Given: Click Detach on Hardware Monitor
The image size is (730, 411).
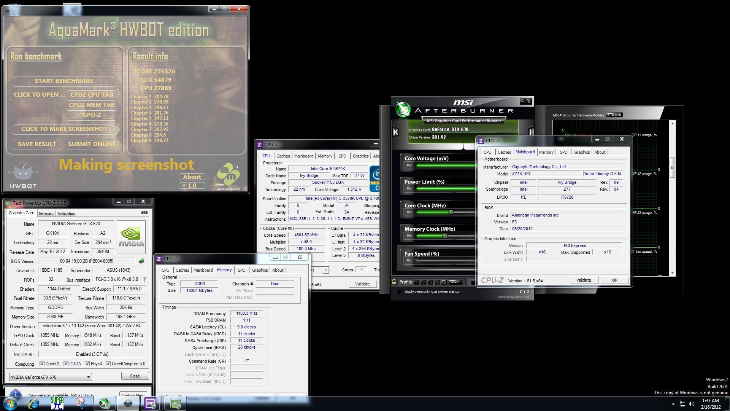Looking at the screenshot, I should point(614,115).
